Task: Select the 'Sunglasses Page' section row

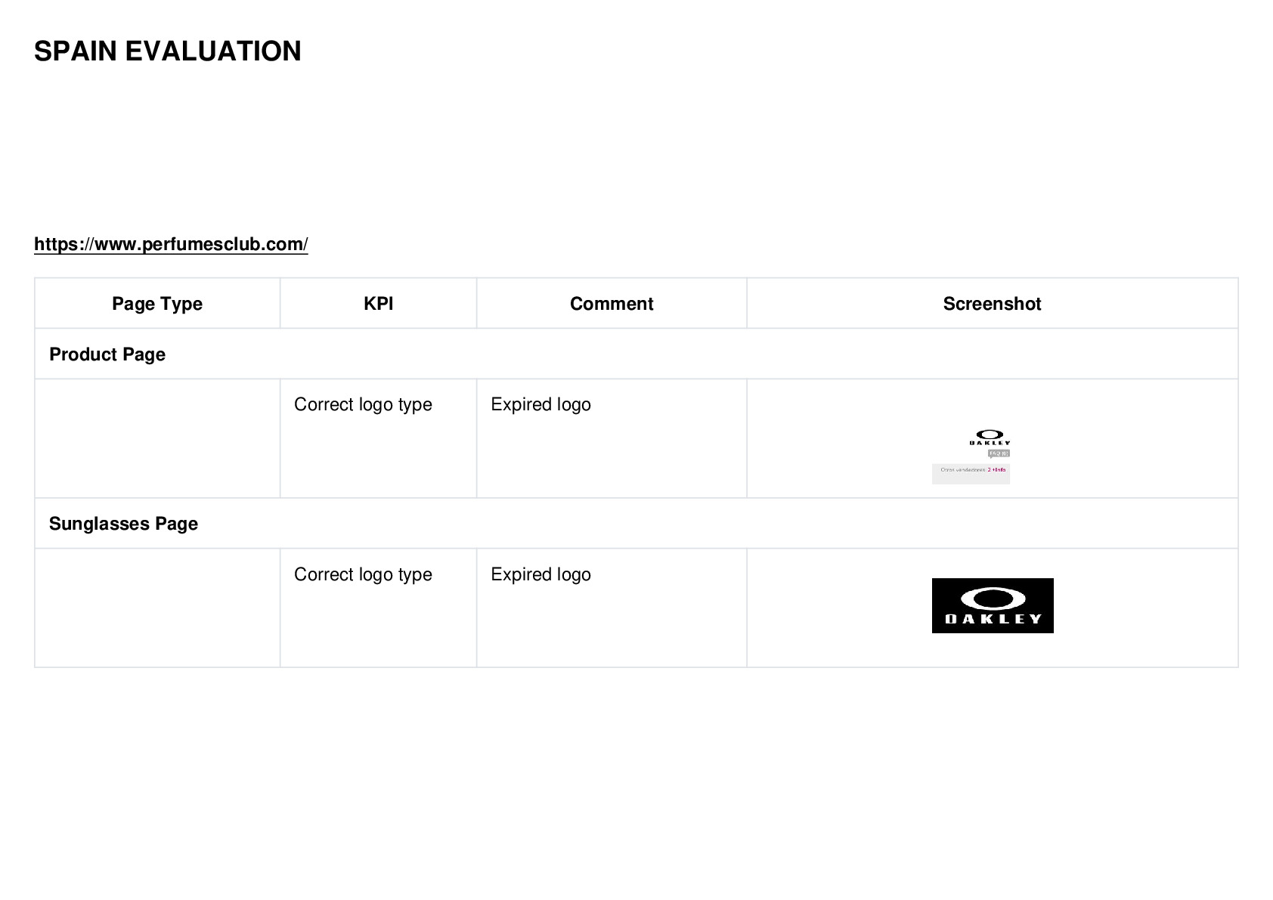Action: (636, 523)
